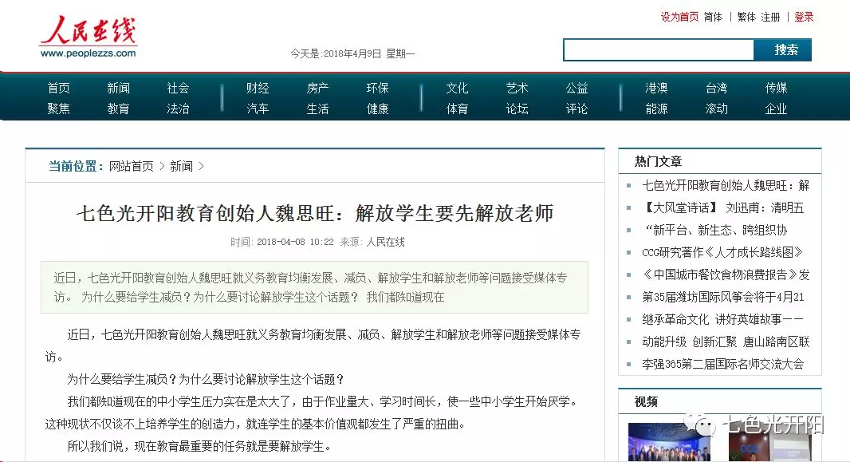Screen dimensions: 850x462
Task: Open hot article 七色光开阳教育创始人魏思旺
Action: pos(726,185)
